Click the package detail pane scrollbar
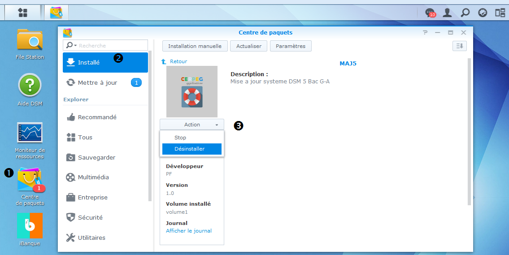The width and height of the screenshot is (509, 255). pos(469,132)
